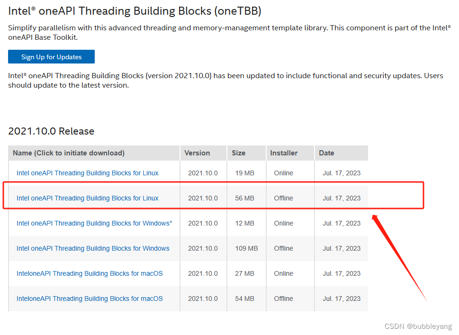Click the page title 'Intel oneAPI Threading Building Blocks (oneTBB)'
The image size is (459, 335).
tap(135, 11)
